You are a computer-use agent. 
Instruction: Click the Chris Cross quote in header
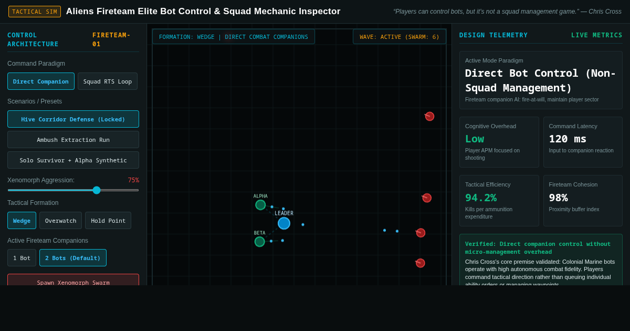point(507,12)
